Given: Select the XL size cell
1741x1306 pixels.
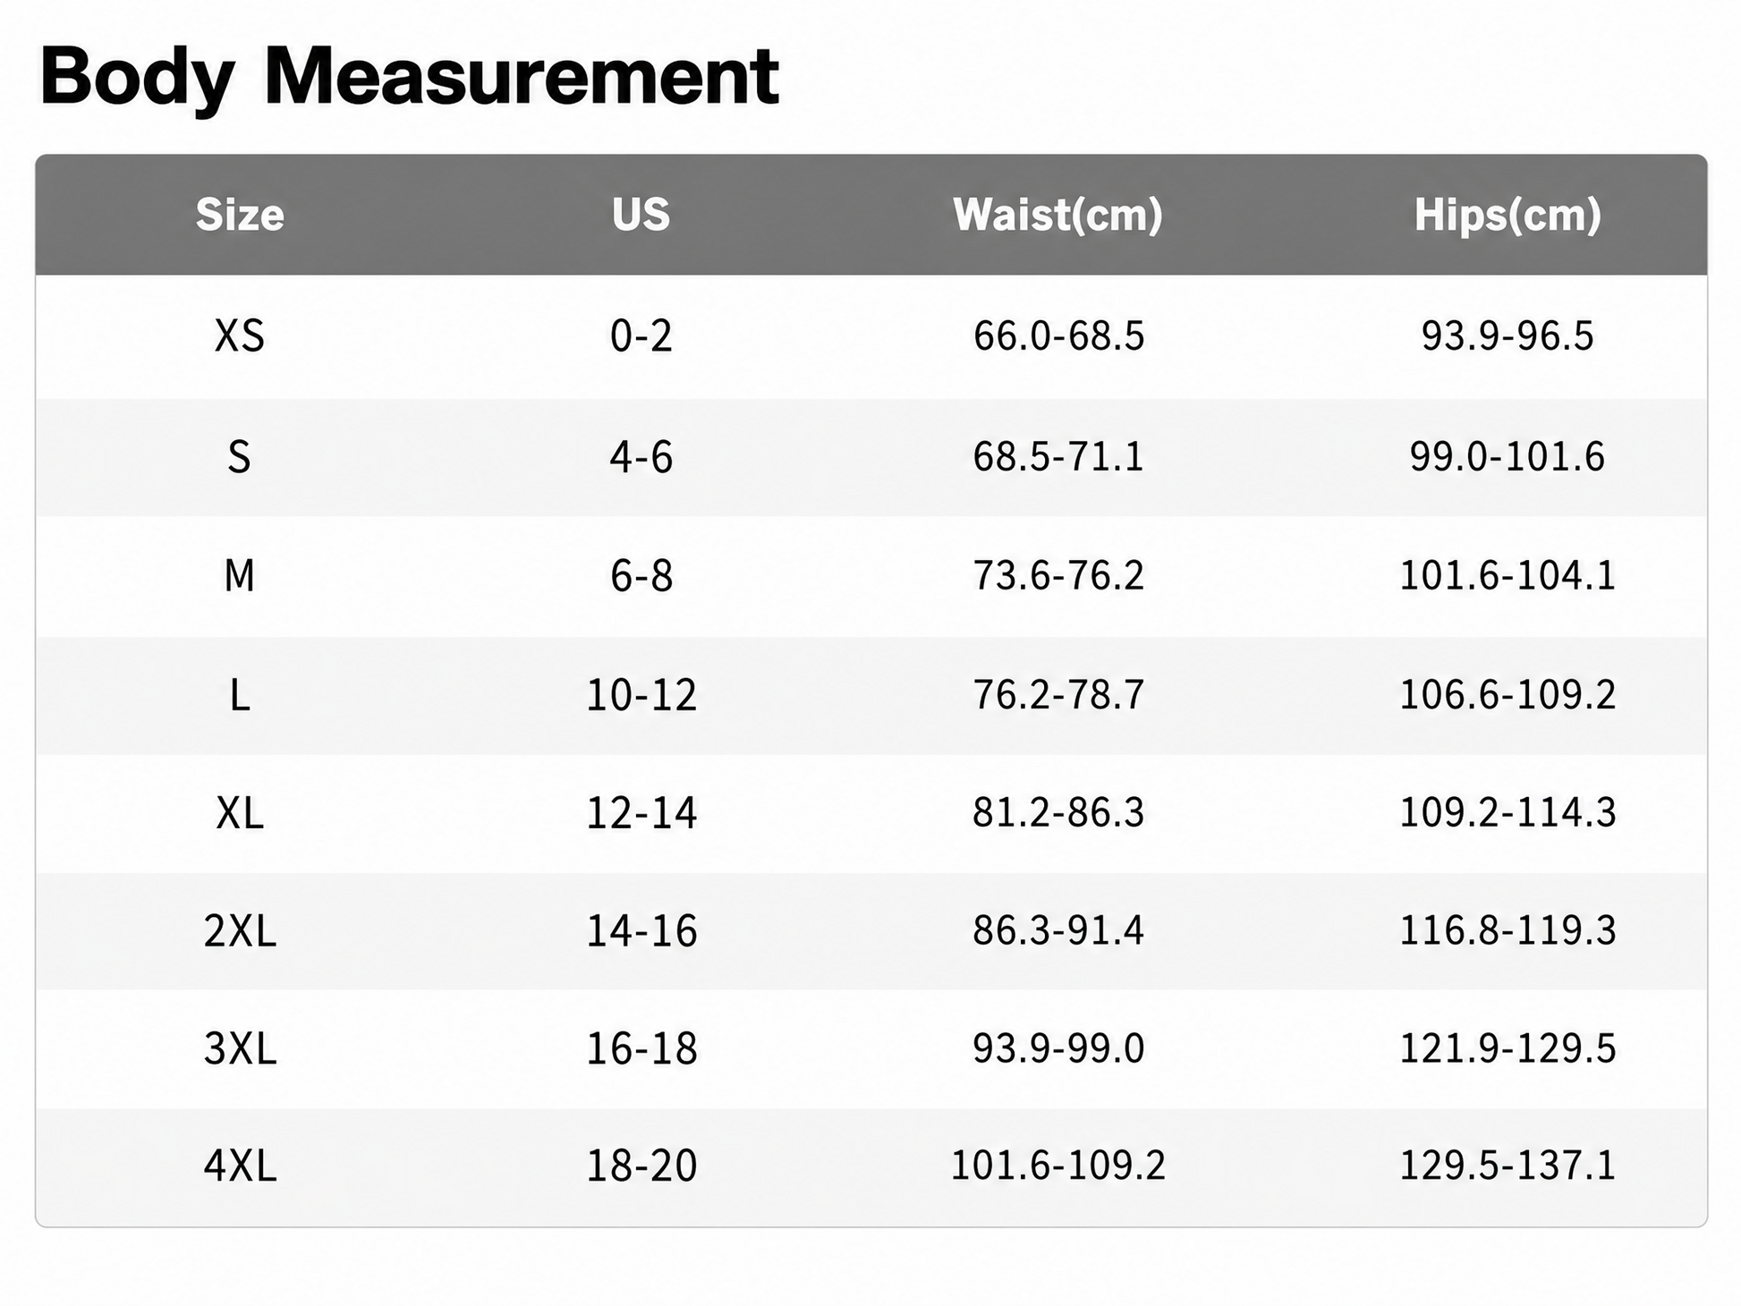Looking at the screenshot, I should (240, 814).
